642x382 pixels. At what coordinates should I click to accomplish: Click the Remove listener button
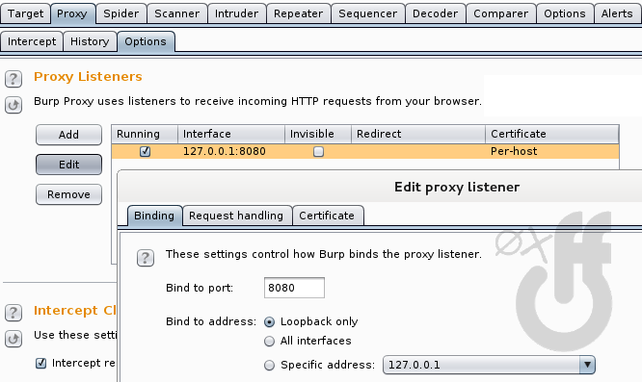point(68,194)
